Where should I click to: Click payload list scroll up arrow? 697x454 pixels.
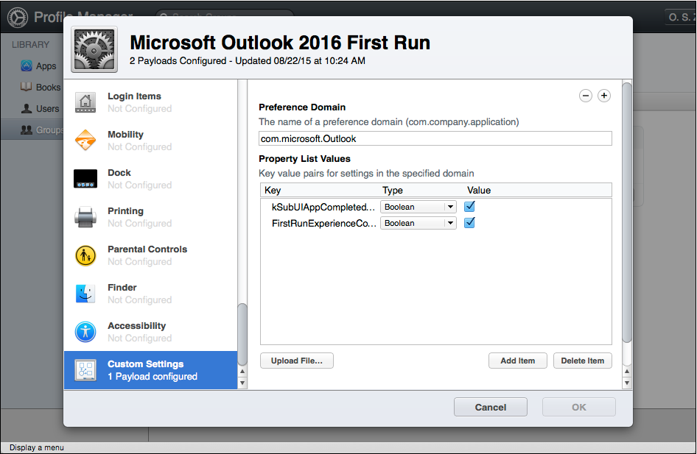click(242, 372)
